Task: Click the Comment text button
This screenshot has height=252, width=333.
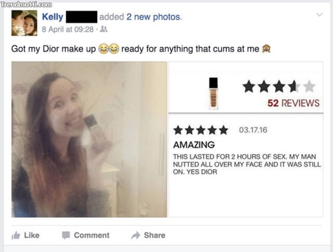Action: [92, 235]
